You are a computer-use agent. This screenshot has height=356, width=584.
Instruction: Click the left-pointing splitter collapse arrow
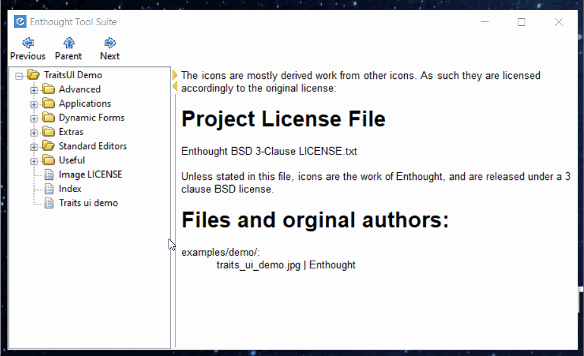pos(175,86)
